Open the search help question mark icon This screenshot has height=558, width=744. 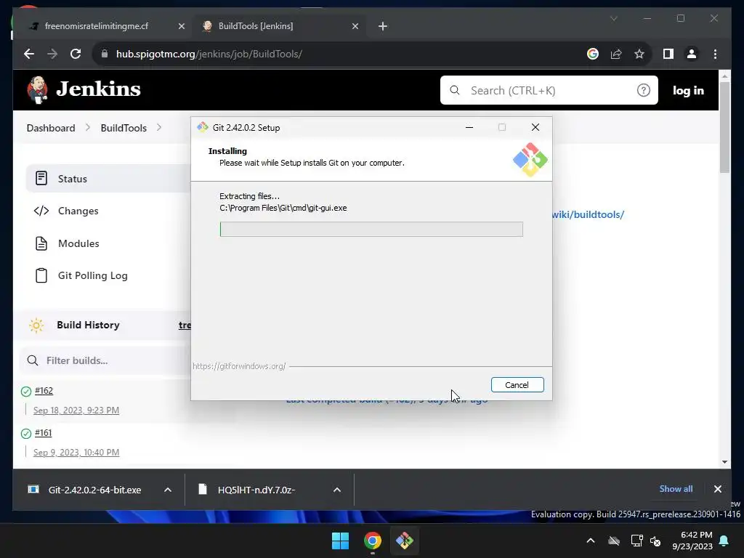[644, 90]
